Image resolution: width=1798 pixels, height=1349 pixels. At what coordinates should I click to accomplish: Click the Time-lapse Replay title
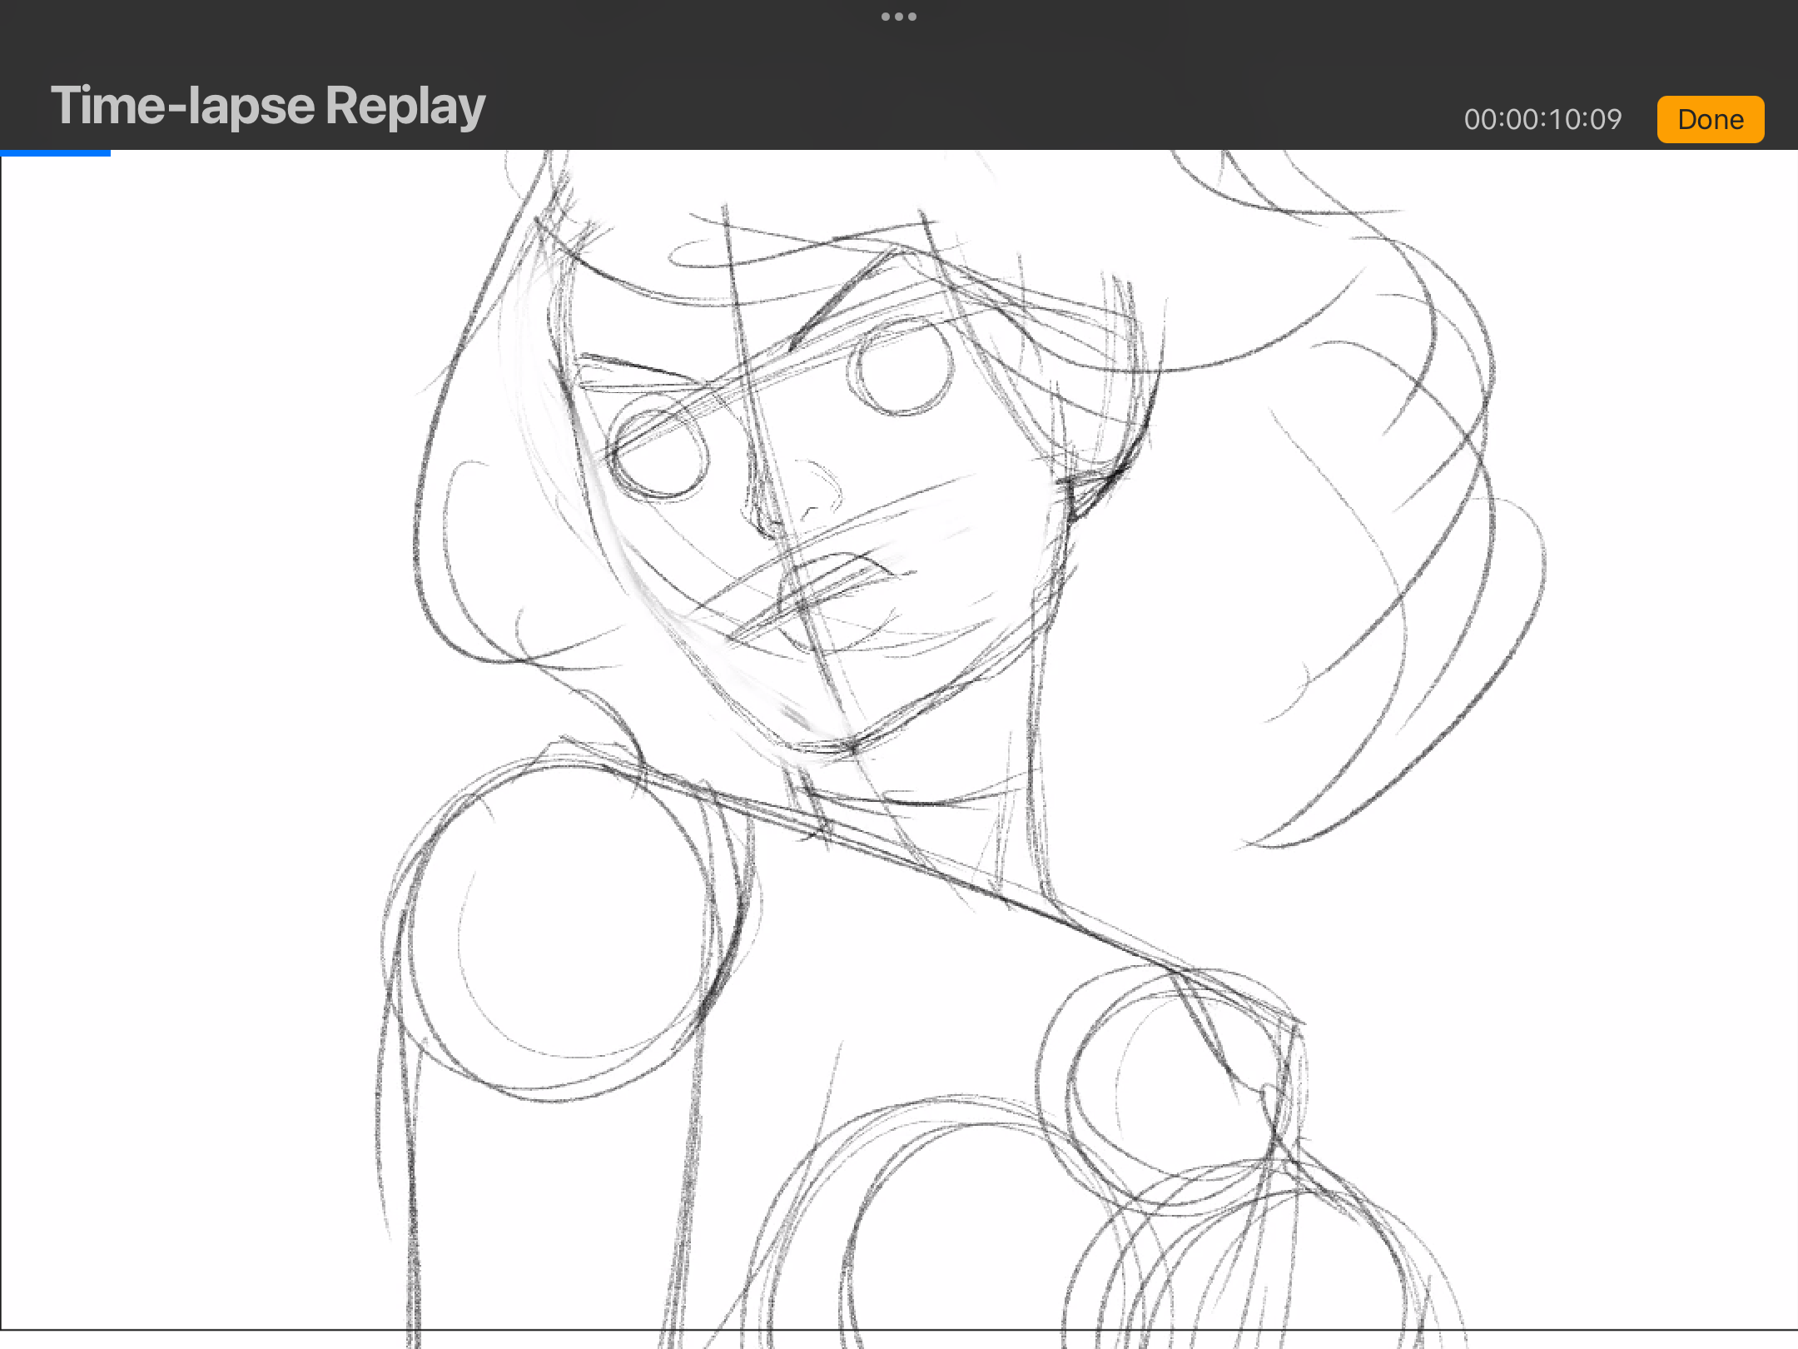(268, 107)
